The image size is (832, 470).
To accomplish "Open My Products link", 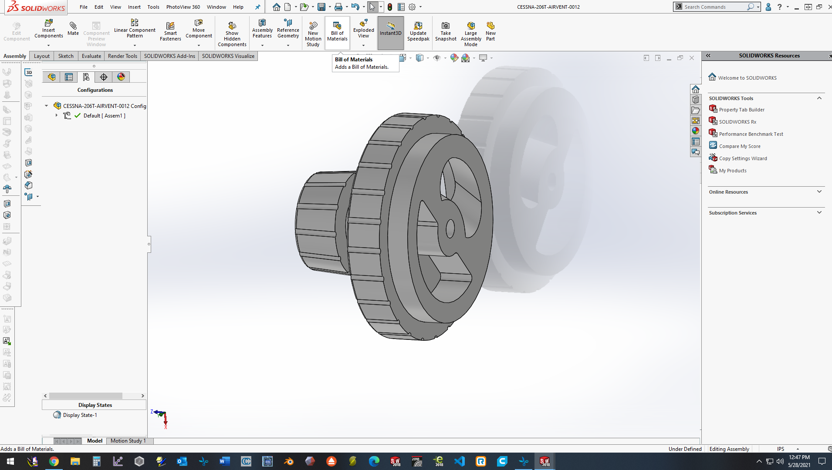I will pyautogui.click(x=733, y=171).
